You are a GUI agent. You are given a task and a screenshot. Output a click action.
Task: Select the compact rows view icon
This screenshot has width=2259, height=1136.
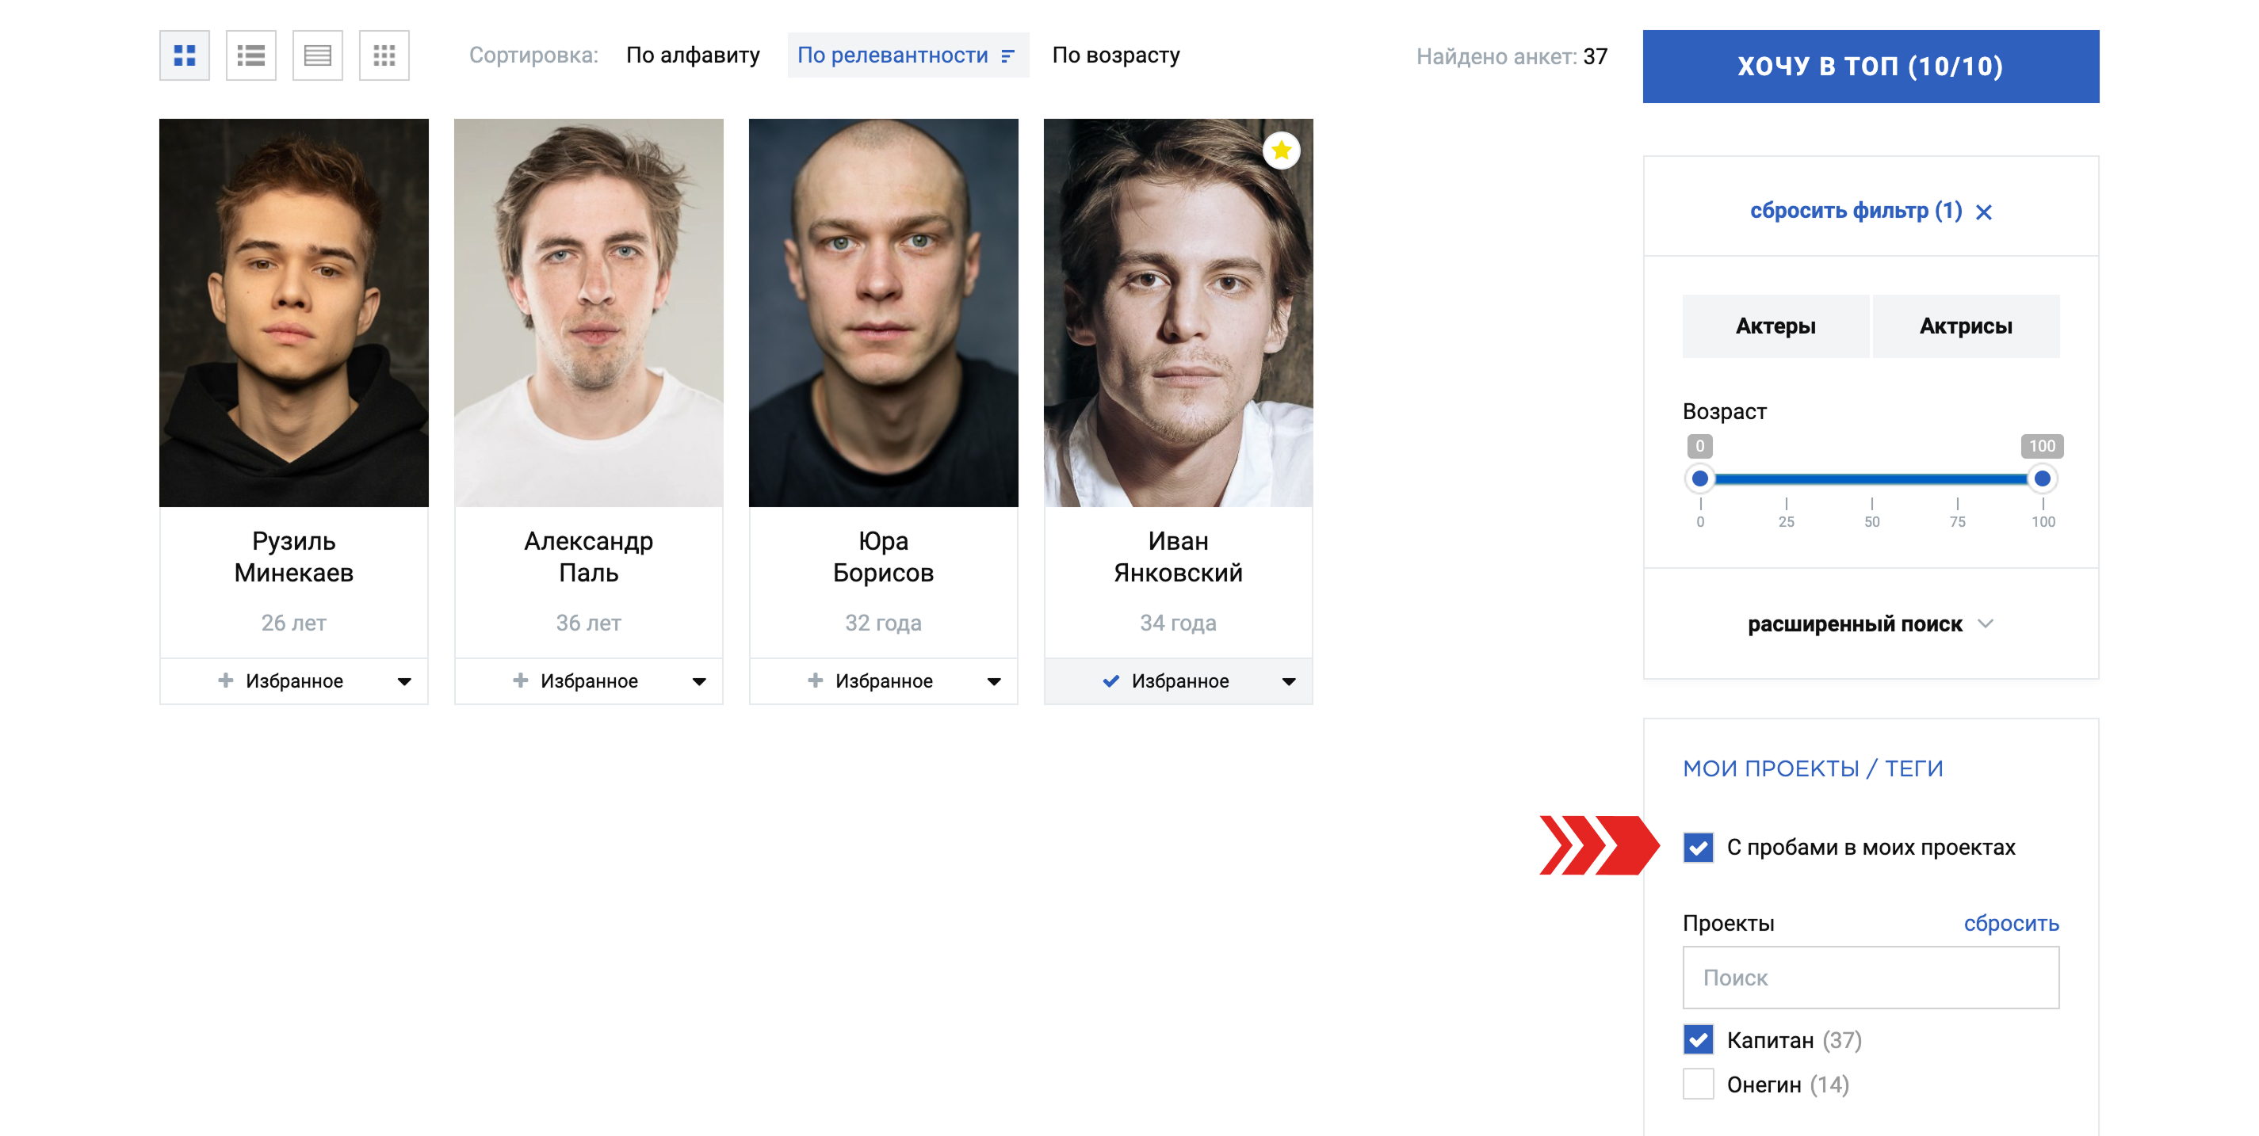coord(318,55)
